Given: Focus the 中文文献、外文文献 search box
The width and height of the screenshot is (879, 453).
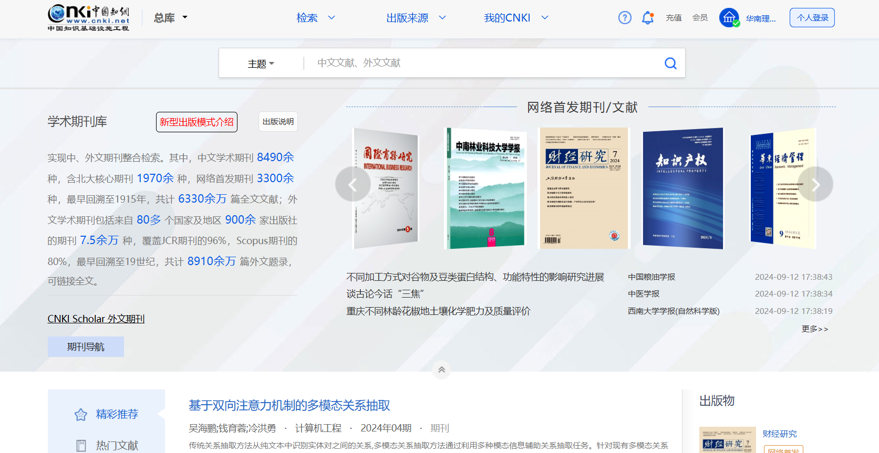Looking at the screenshot, I should click(483, 63).
